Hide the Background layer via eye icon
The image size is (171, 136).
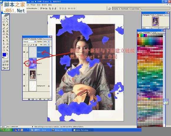[x=24, y=86]
